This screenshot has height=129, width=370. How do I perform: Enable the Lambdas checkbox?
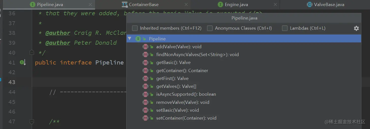click(285, 28)
